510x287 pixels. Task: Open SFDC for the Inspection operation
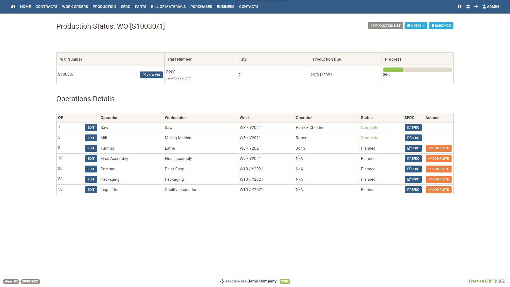413,190
